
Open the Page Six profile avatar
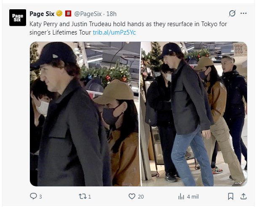[17, 18]
